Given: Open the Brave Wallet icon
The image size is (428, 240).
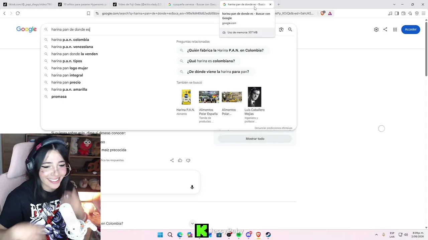Looking at the screenshot, I should 403,13.
